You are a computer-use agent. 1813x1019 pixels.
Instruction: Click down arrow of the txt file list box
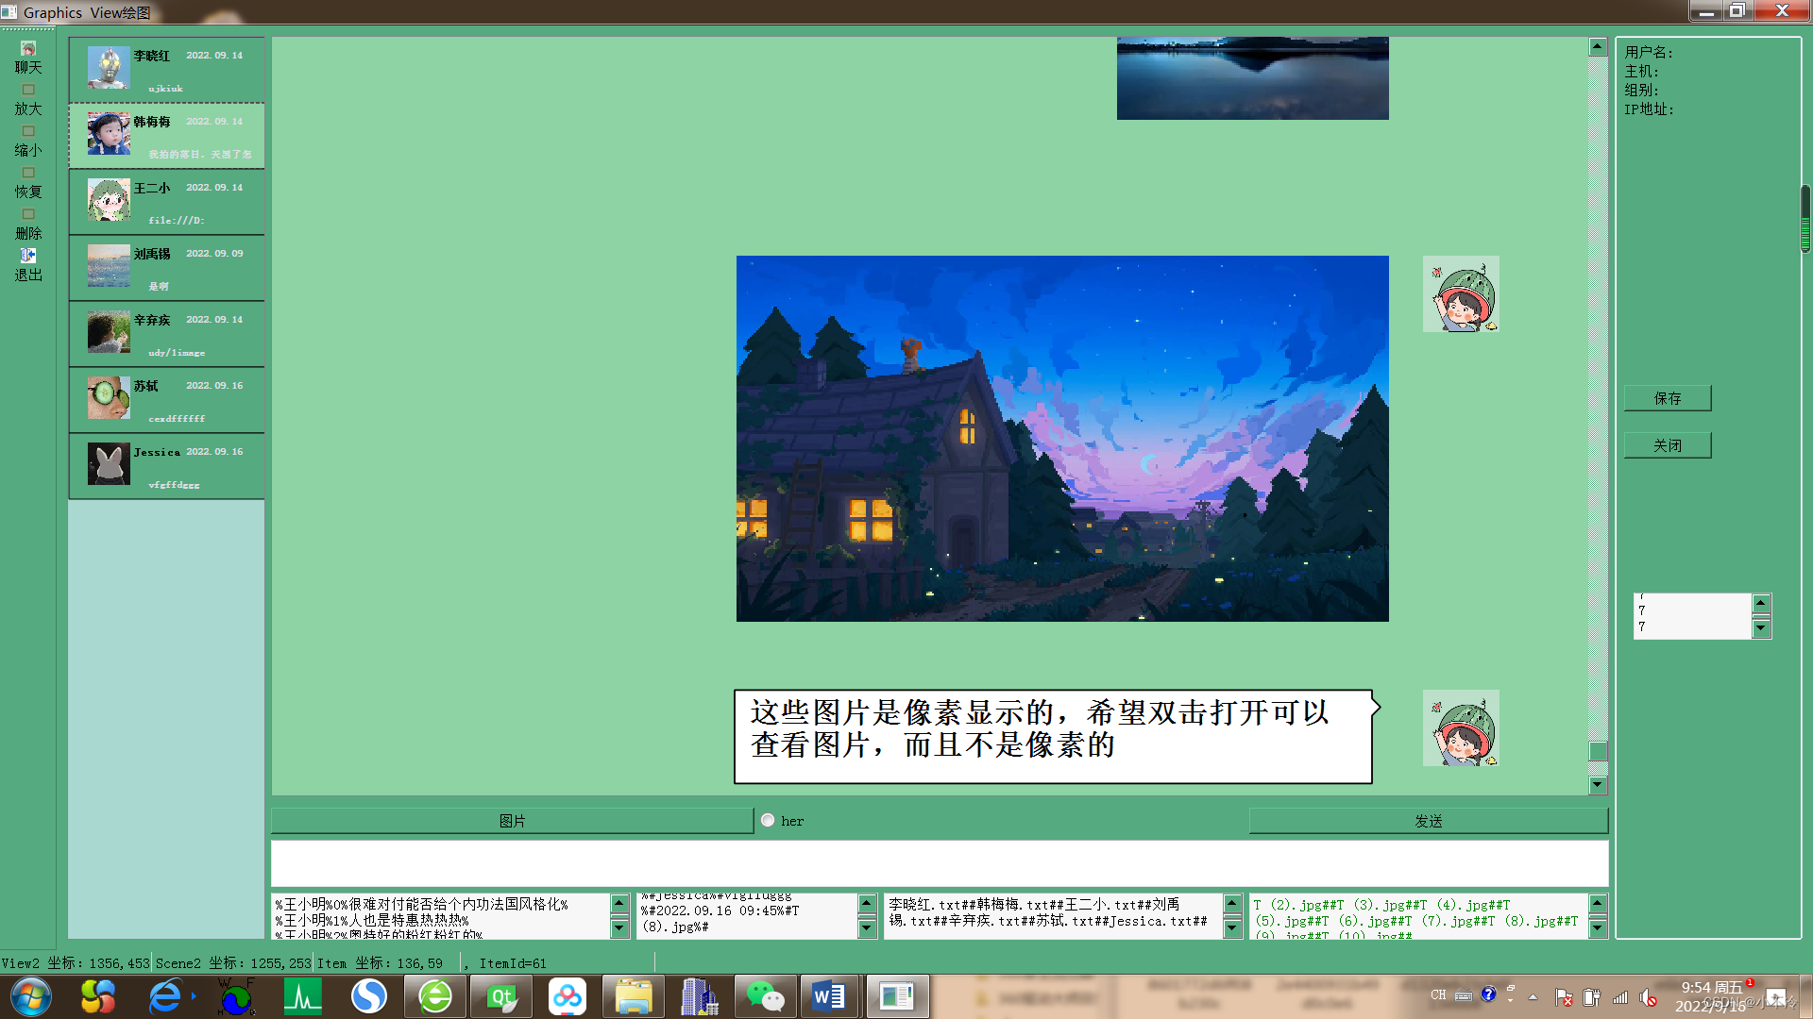click(x=1232, y=928)
